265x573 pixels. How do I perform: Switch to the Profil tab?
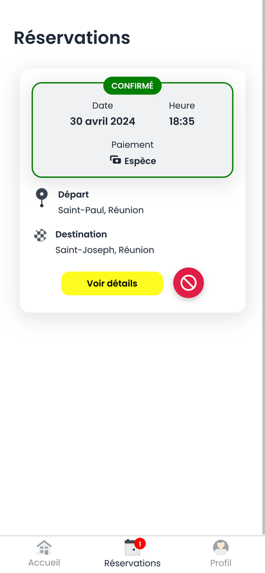click(221, 553)
